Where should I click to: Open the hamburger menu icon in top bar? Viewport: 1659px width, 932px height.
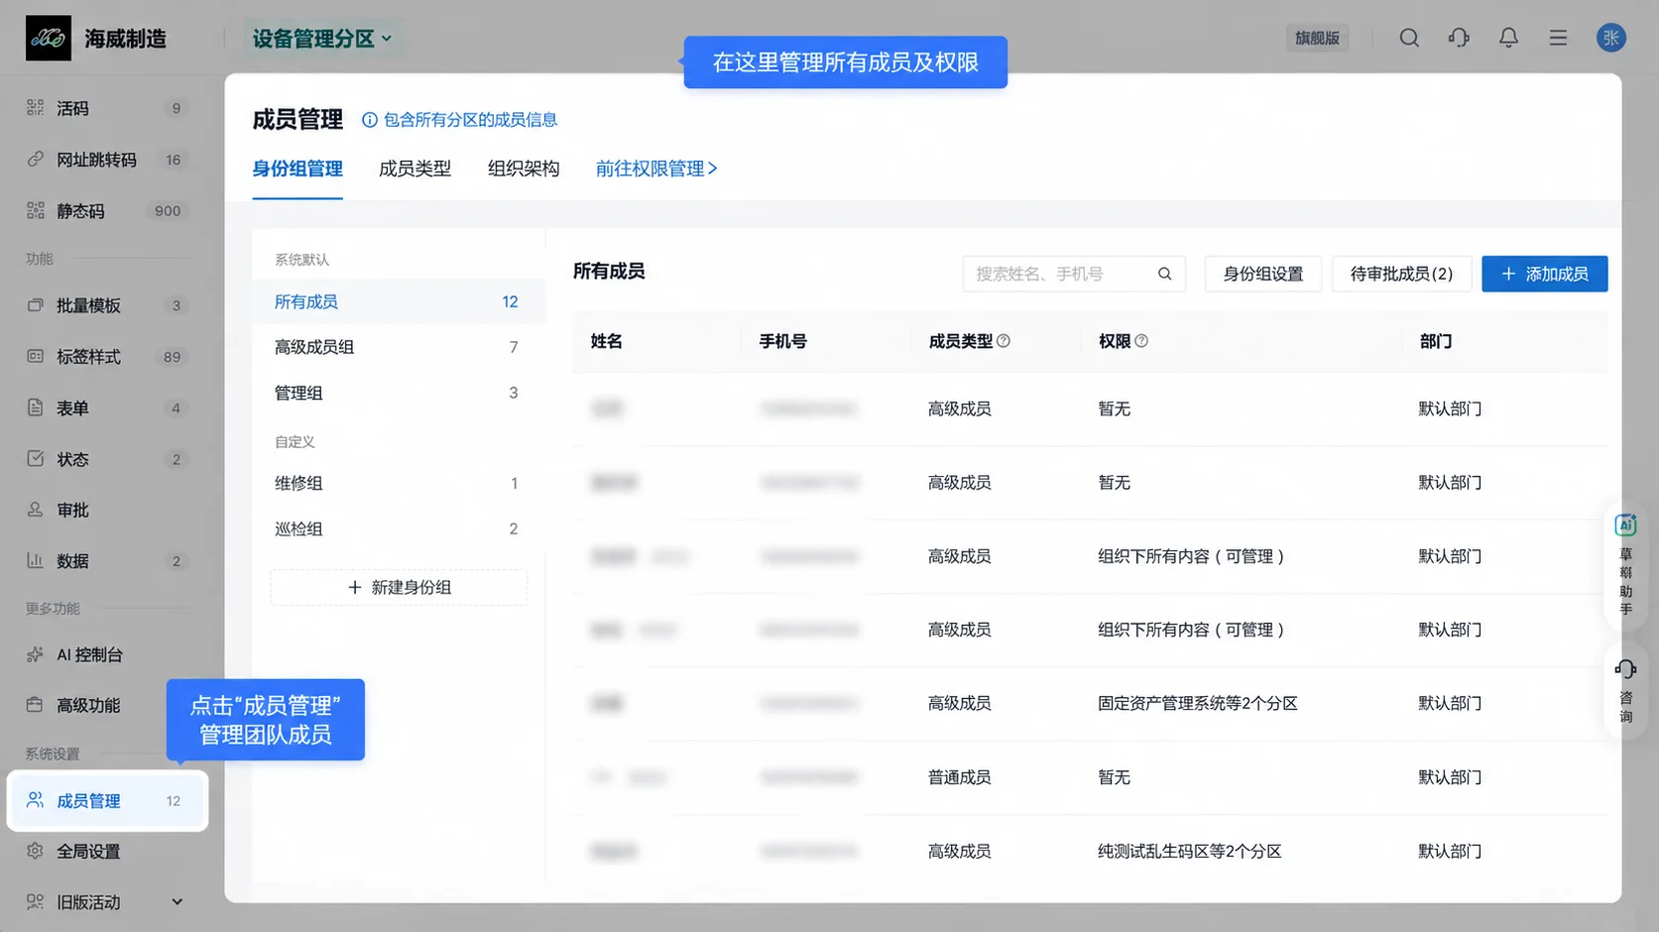click(1558, 38)
